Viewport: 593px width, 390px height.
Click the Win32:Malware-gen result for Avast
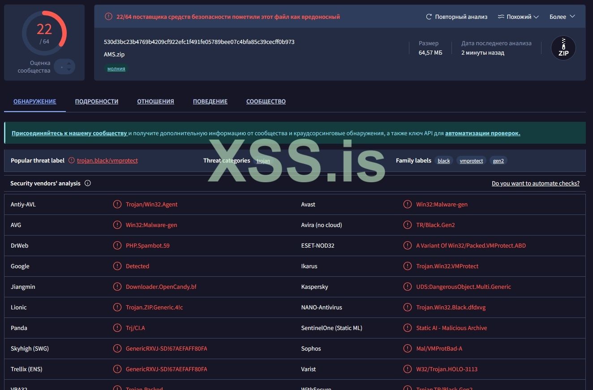tap(442, 204)
